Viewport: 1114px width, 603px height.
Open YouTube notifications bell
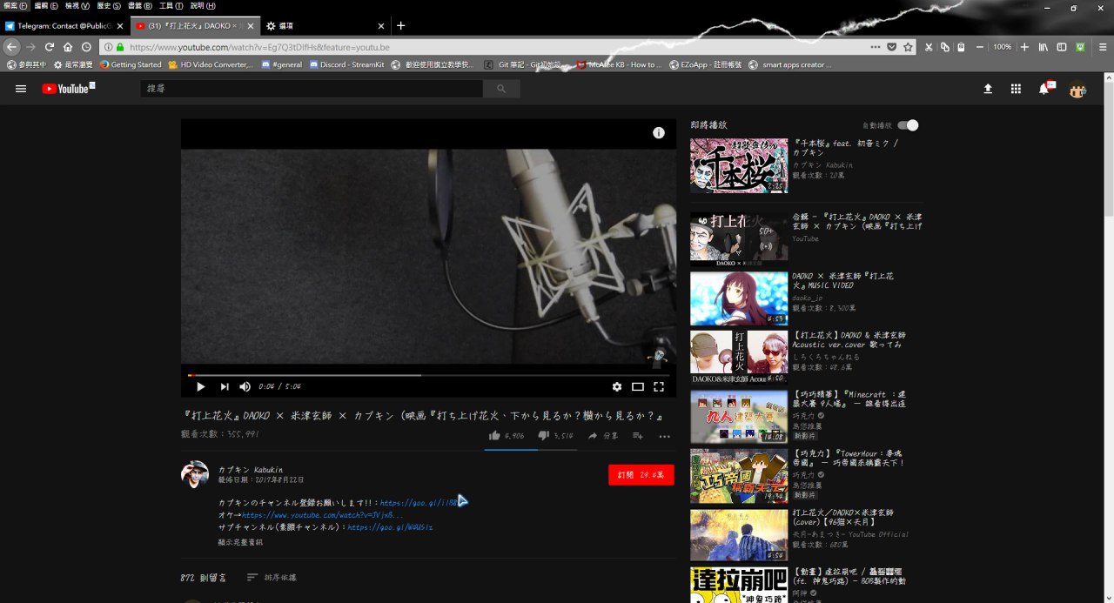(x=1044, y=89)
